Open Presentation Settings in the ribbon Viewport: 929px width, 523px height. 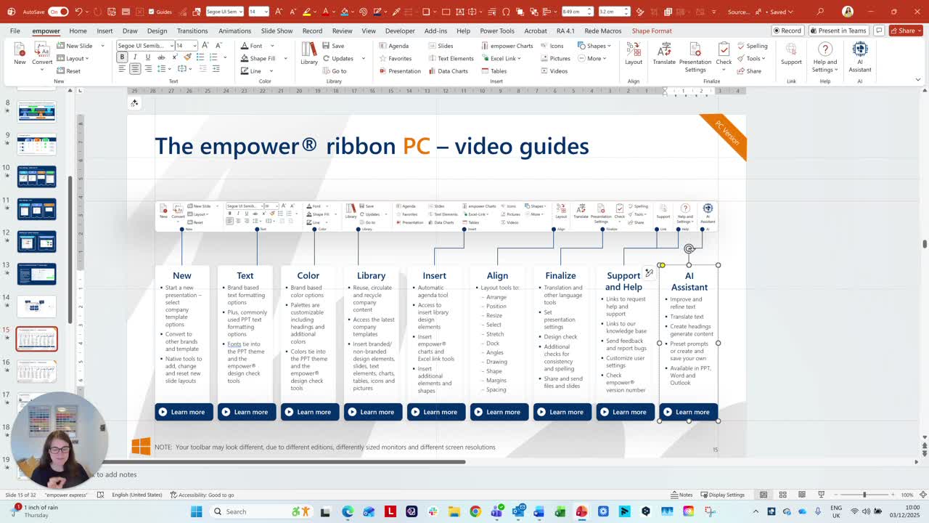tap(695, 57)
